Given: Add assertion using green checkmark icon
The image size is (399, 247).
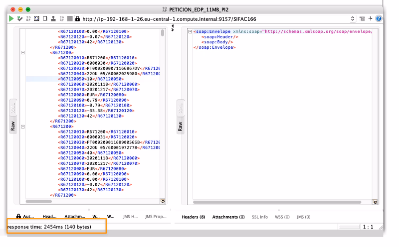Looking at the screenshot, I should click(x=19, y=18).
